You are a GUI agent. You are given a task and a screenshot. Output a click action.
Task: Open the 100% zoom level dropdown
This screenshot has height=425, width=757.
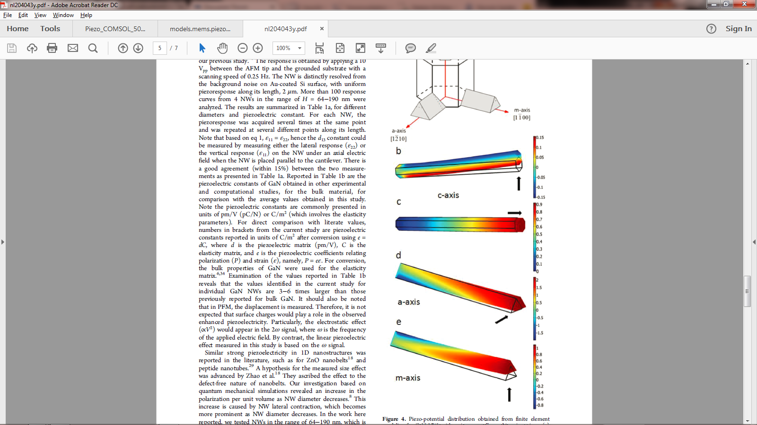click(x=299, y=48)
